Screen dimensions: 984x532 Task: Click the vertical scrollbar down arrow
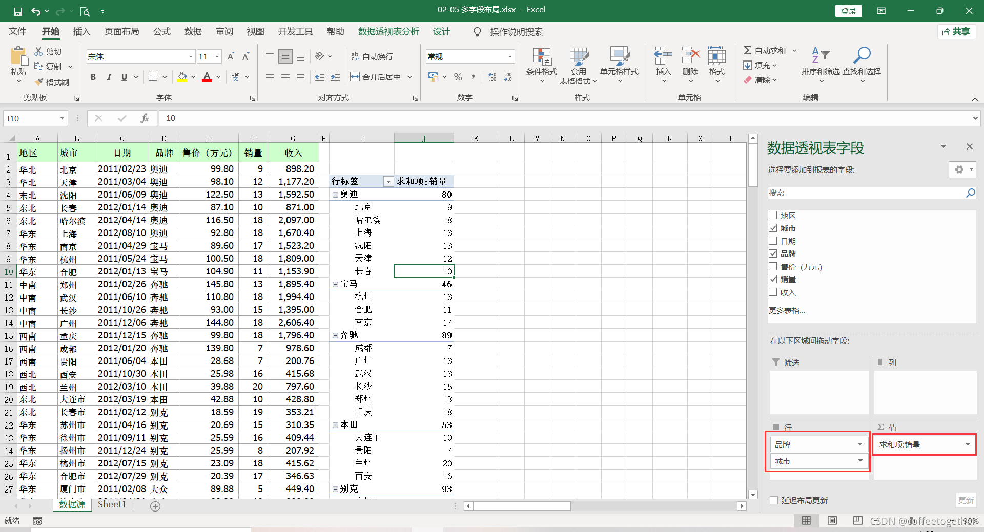pyautogui.click(x=753, y=495)
